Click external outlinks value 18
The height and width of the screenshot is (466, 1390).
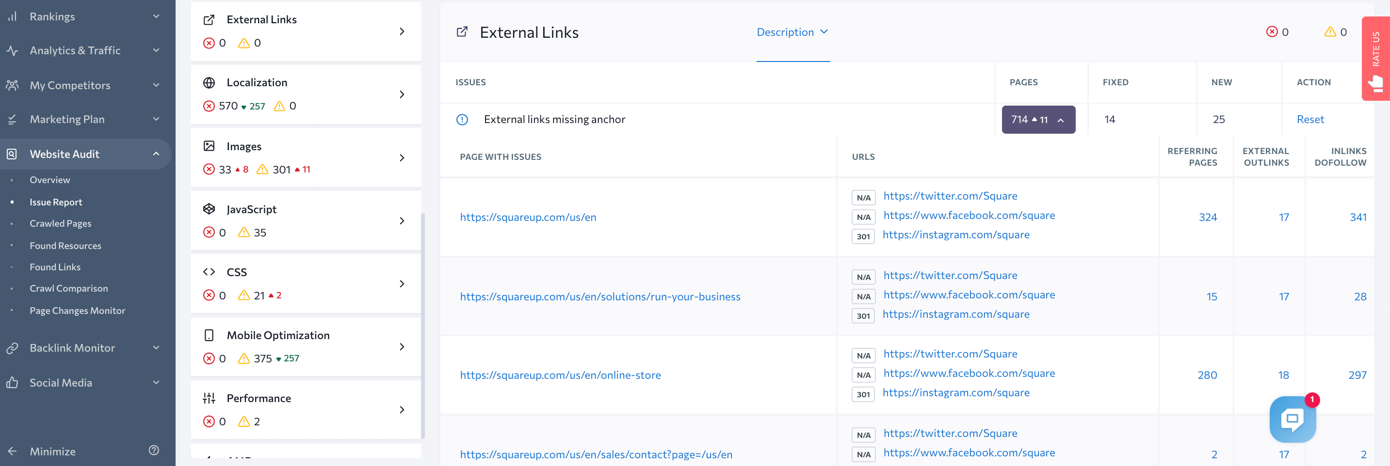1283,375
